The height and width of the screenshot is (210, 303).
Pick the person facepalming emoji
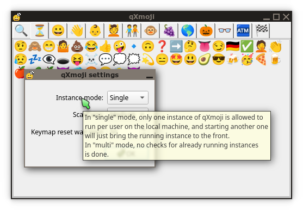(x=261, y=46)
